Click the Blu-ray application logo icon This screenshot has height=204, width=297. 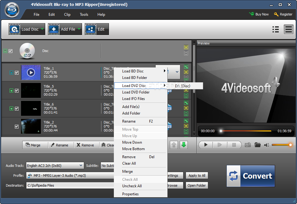(12, 10)
